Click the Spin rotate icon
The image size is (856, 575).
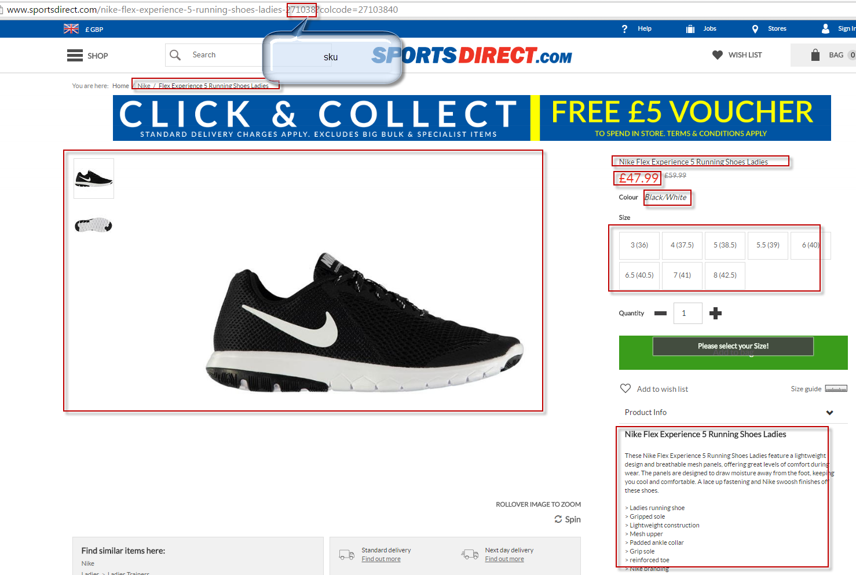click(x=558, y=519)
